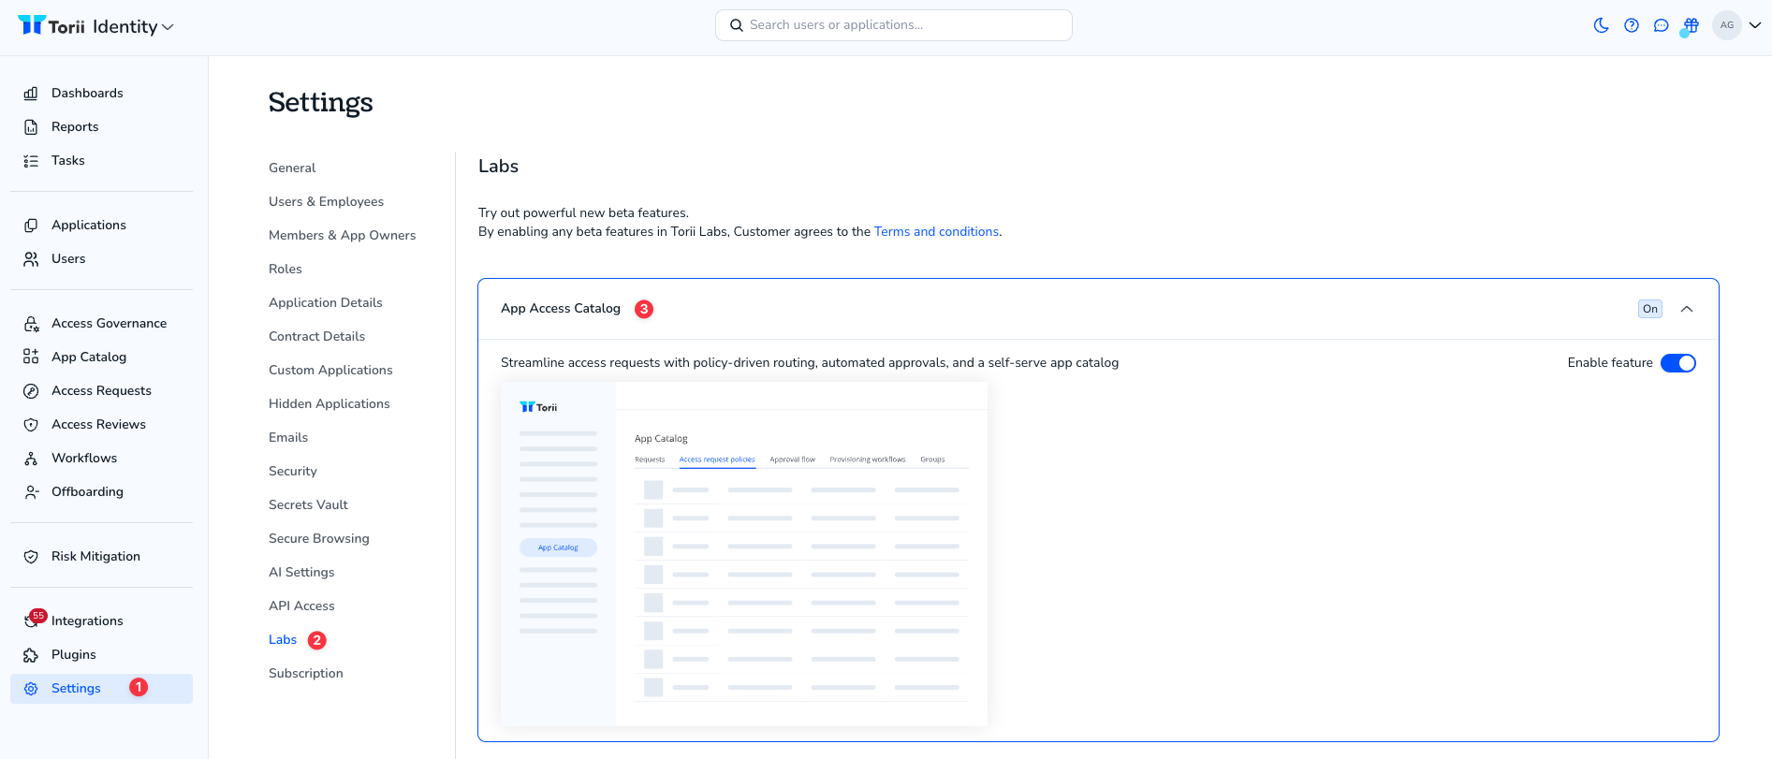Disable the Enable feature toggle
The width and height of the screenshot is (1772, 759).
[x=1678, y=363]
